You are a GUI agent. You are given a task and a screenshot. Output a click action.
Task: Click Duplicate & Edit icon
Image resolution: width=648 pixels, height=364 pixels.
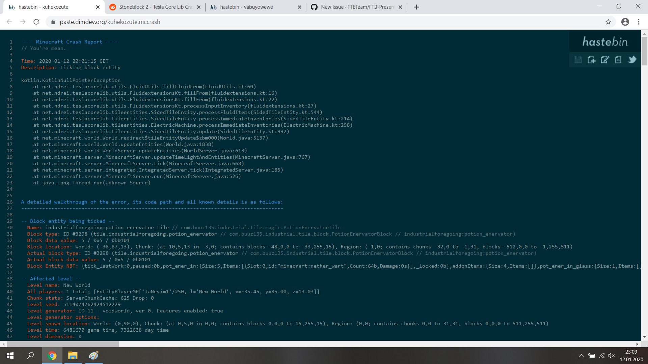(605, 60)
